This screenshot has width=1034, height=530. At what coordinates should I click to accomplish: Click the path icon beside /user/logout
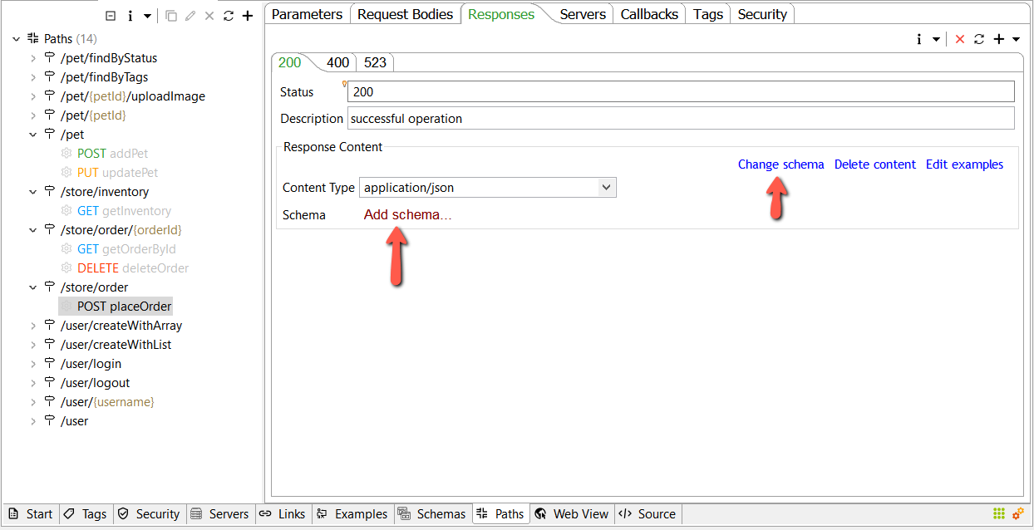pyautogui.click(x=49, y=383)
